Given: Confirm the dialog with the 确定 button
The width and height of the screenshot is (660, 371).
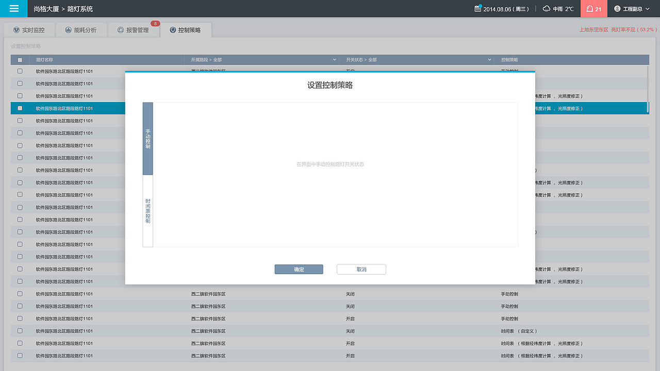Looking at the screenshot, I should point(299,269).
